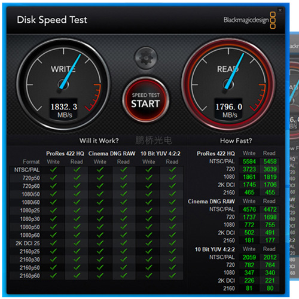Screen dimensions: 299x299
Task: Click the 1832.3 MB/s write speed readout
Action: [63, 110]
